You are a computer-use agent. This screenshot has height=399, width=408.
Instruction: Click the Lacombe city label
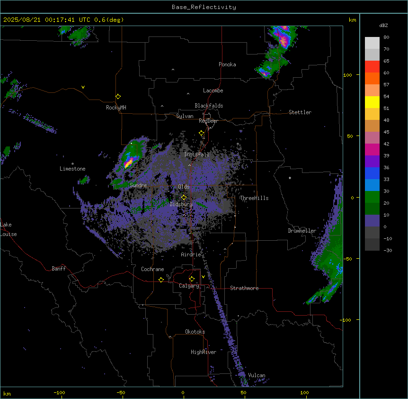point(213,91)
